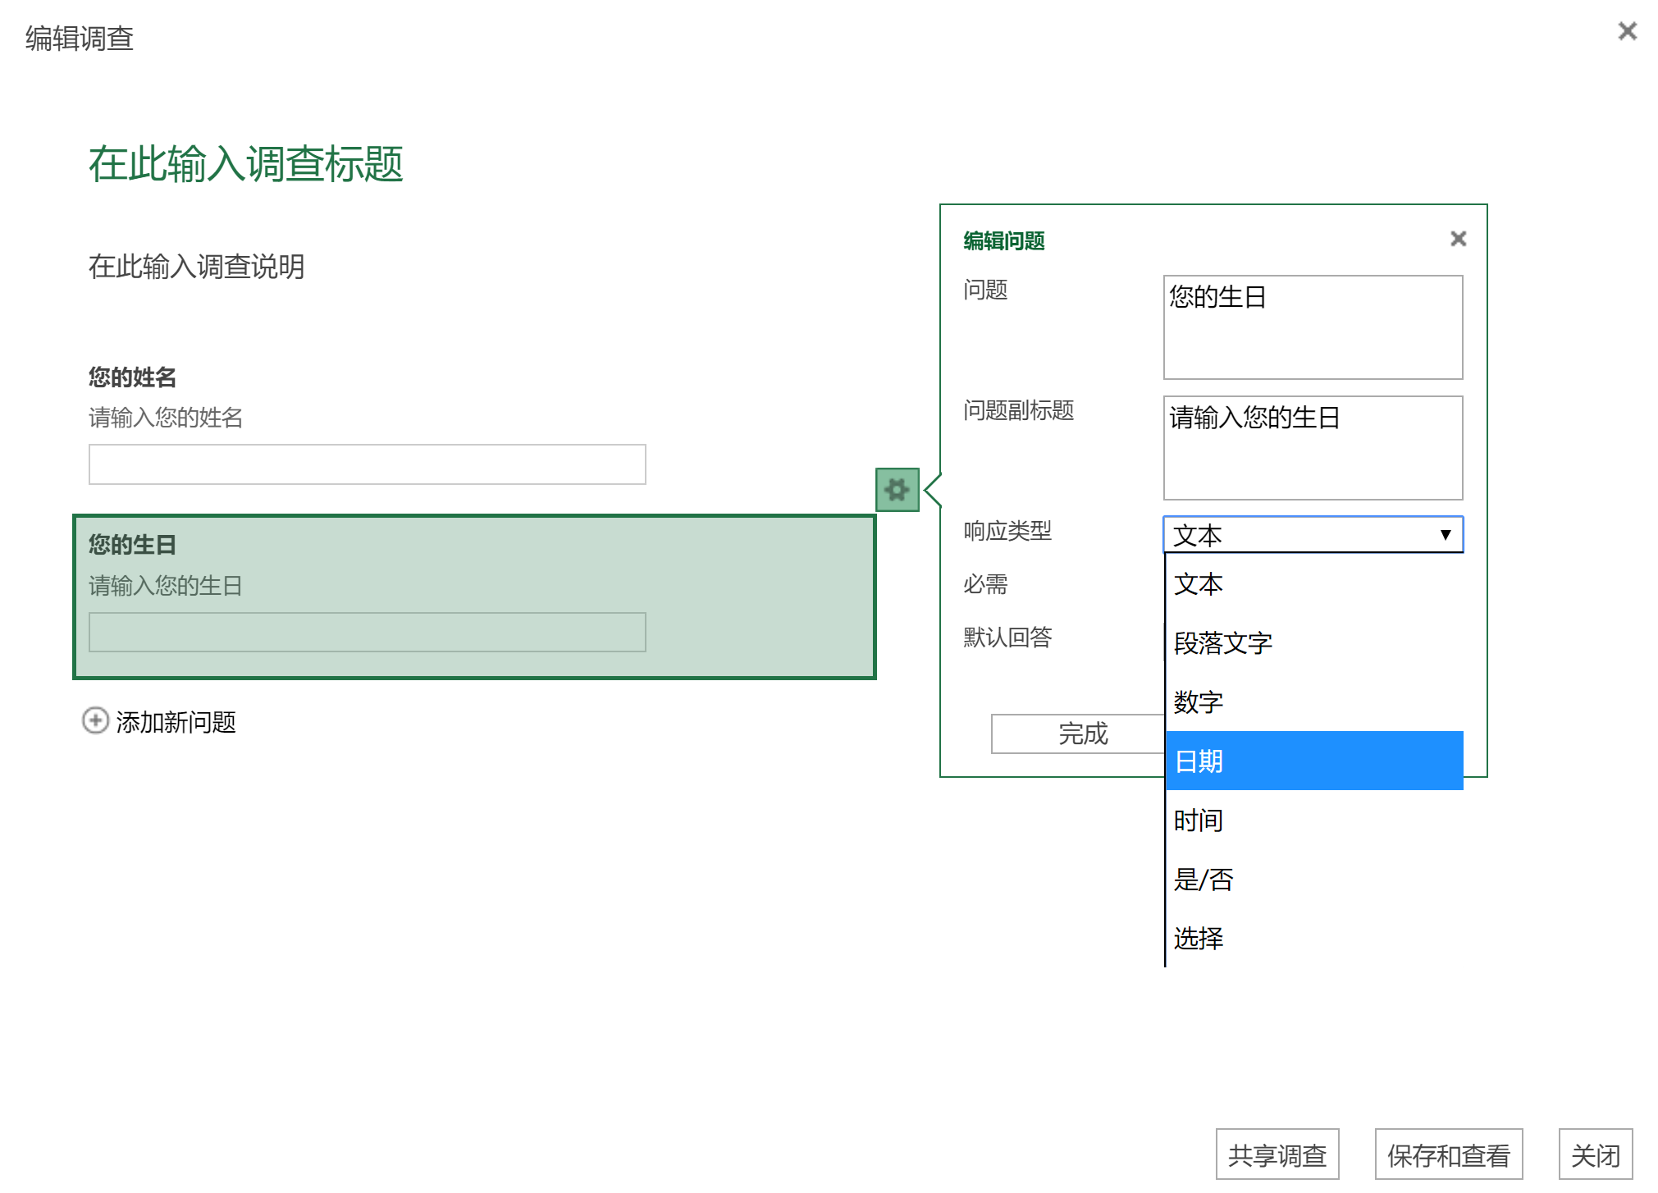Pick the highlighted 日期 option
The height and width of the screenshot is (1193, 1658).
[x=1314, y=761]
